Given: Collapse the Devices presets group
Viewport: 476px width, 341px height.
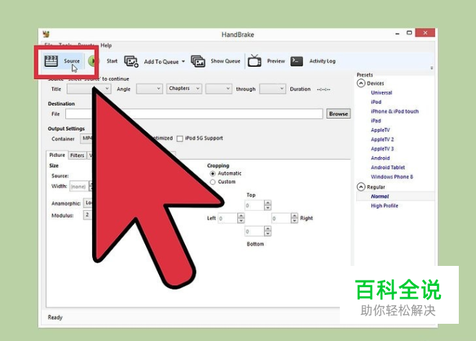Looking at the screenshot, I should coord(361,83).
